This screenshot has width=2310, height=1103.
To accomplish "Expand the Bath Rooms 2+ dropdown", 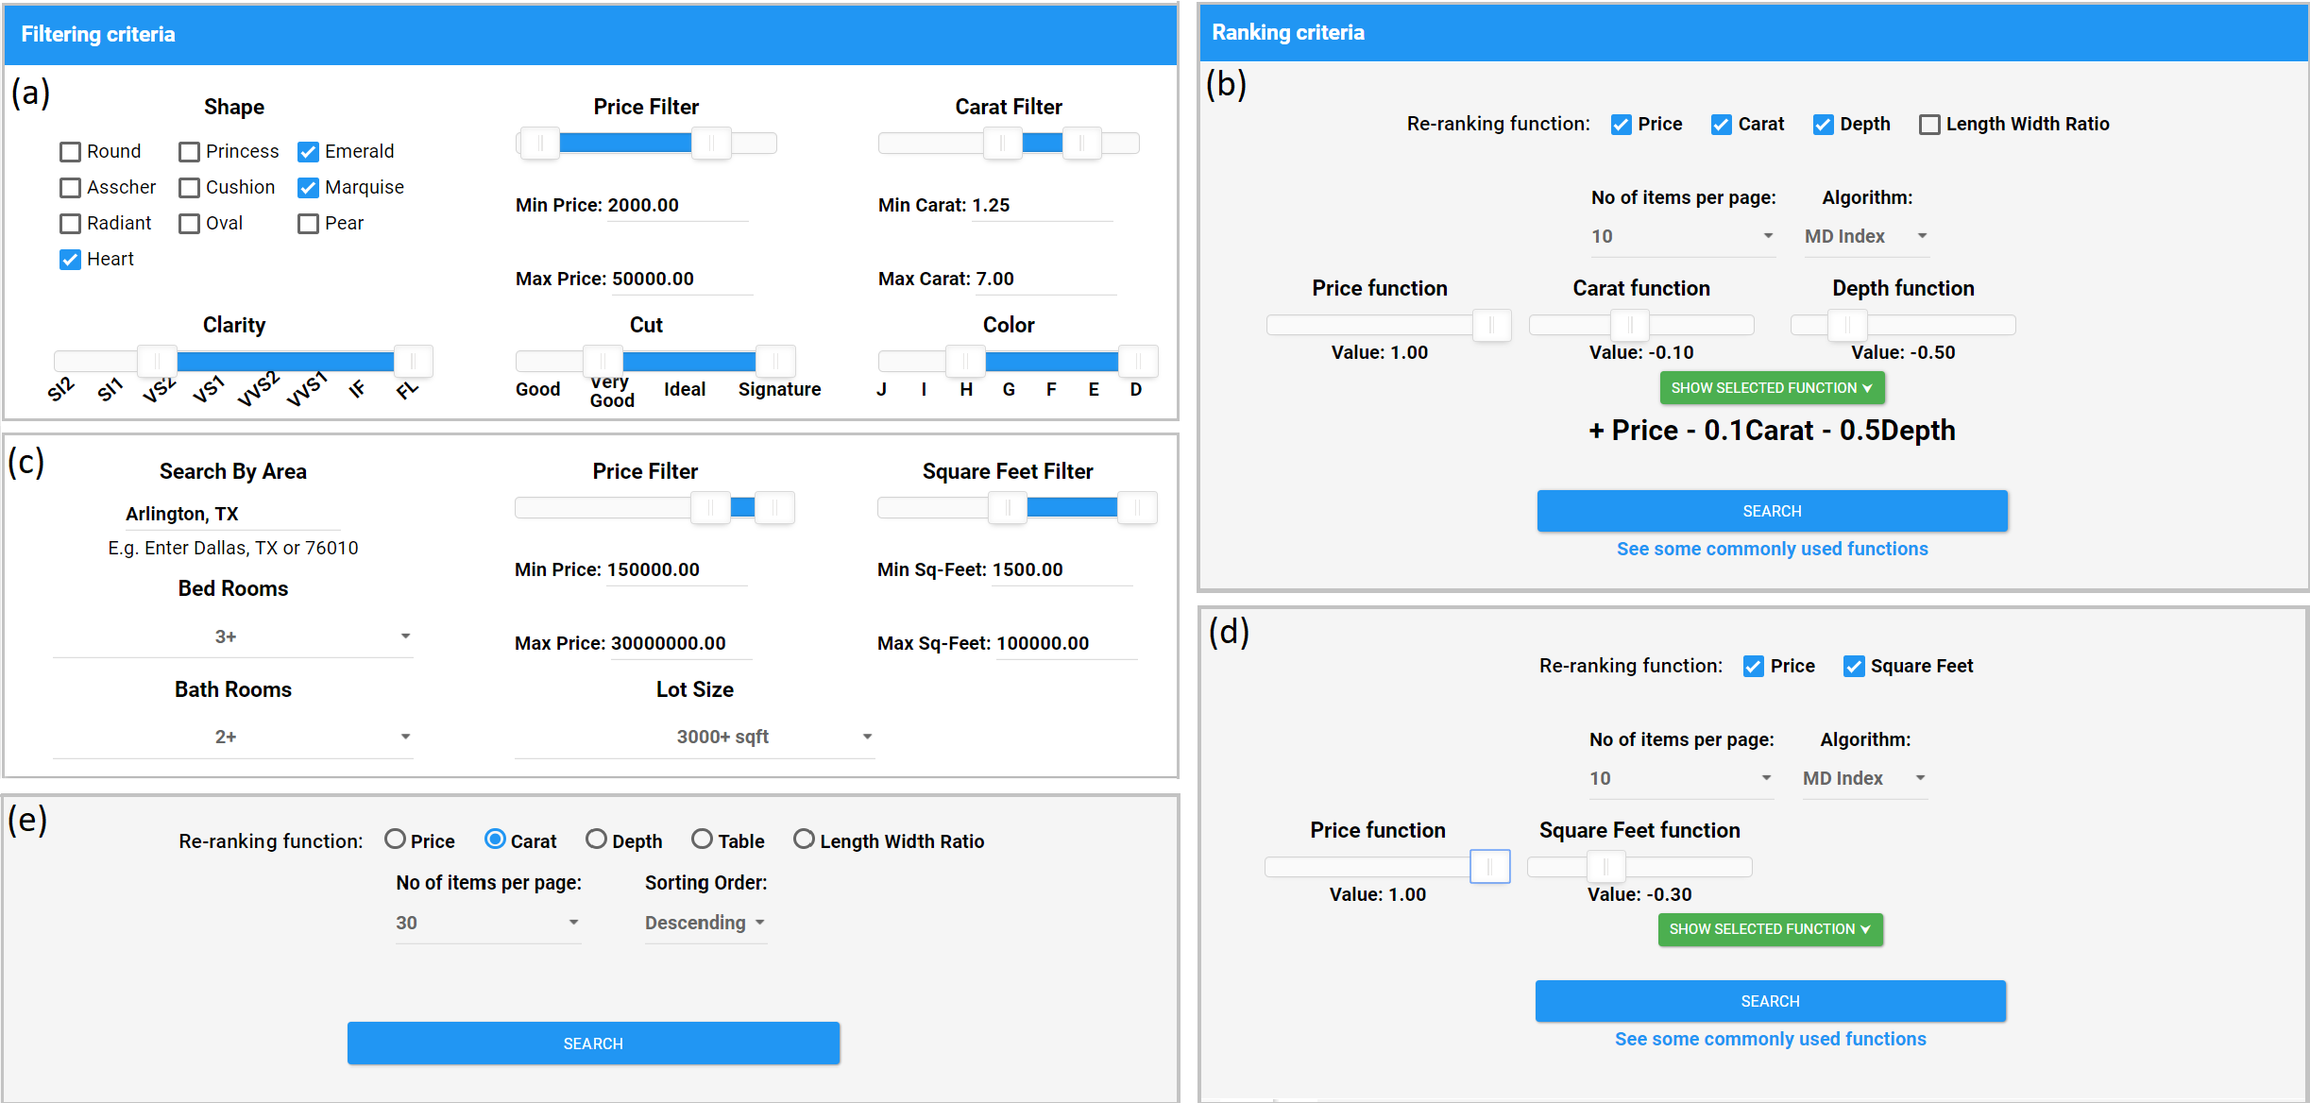I will click(x=233, y=738).
